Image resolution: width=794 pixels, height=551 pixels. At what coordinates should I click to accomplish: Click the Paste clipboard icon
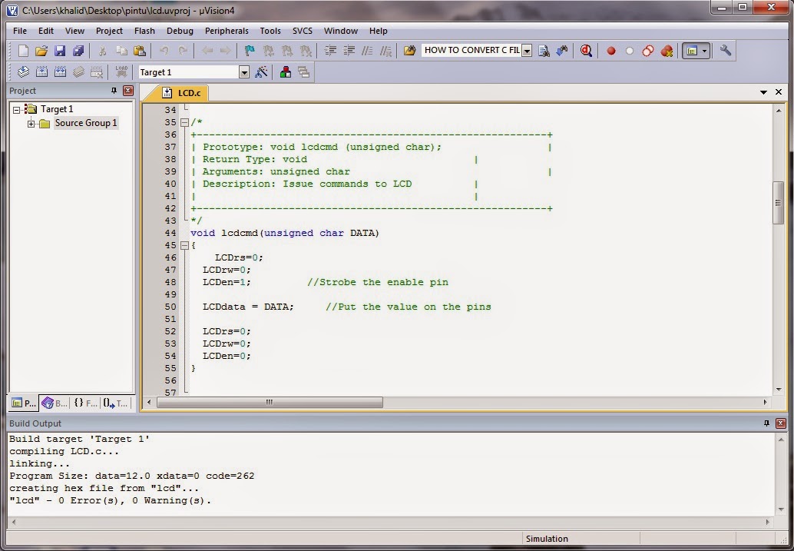(139, 51)
